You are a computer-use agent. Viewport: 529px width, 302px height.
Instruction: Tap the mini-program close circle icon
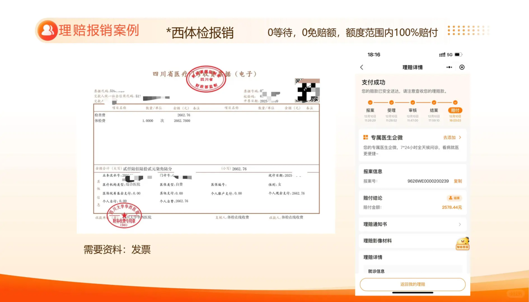(x=462, y=67)
